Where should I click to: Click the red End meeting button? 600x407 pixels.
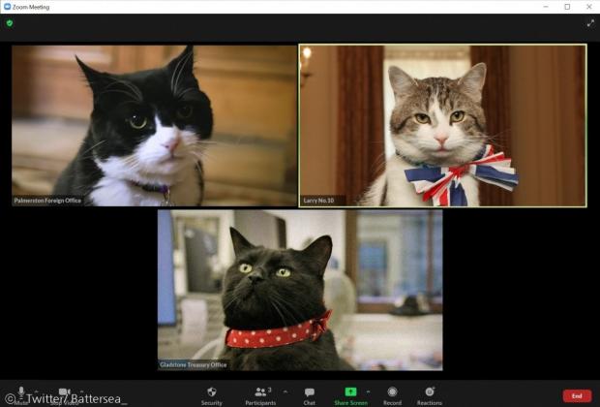coord(577,396)
